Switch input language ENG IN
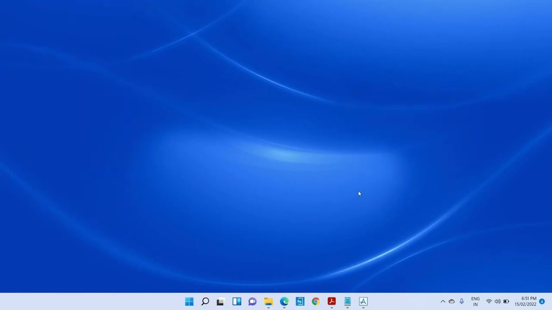The height and width of the screenshot is (310, 552). (x=476, y=301)
